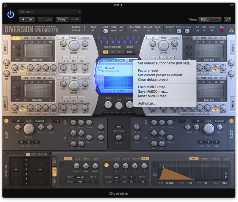Click the LOAD preset button
Image resolution: width=238 pixels, height=202 pixels.
[x=113, y=61]
